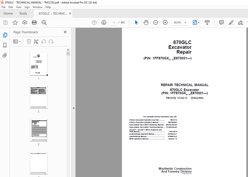Viewport: 248px width, 177px height.
Task: Go to next page with the down arrow
Action: pyautogui.click(x=104, y=23)
